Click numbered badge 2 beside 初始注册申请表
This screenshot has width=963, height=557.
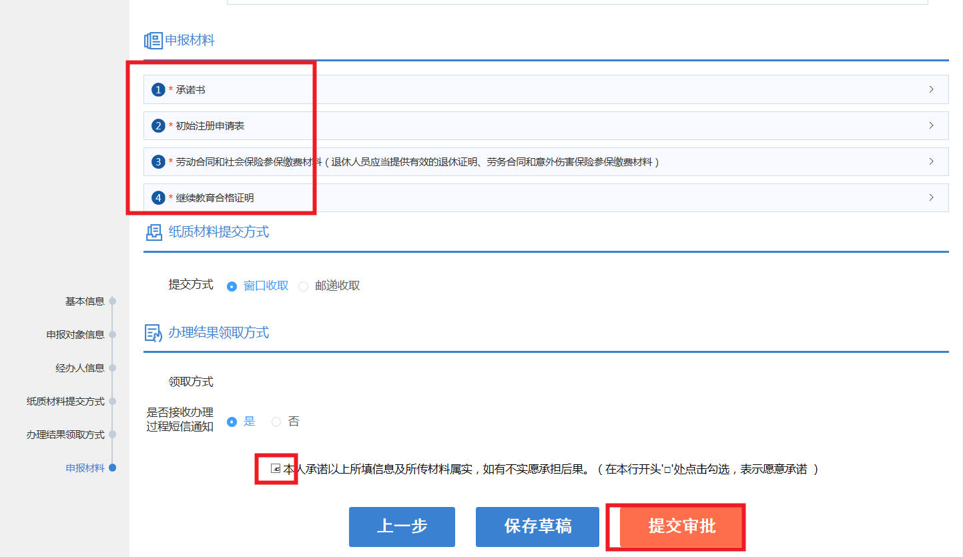[158, 125]
